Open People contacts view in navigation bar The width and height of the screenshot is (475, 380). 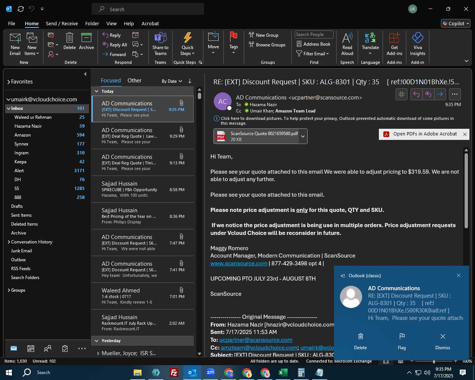pyautogui.click(x=48, y=348)
